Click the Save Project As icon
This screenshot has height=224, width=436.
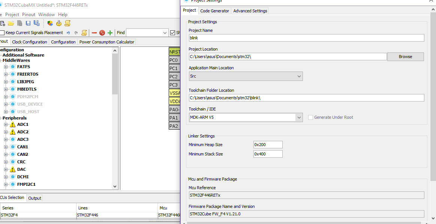[36, 23]
